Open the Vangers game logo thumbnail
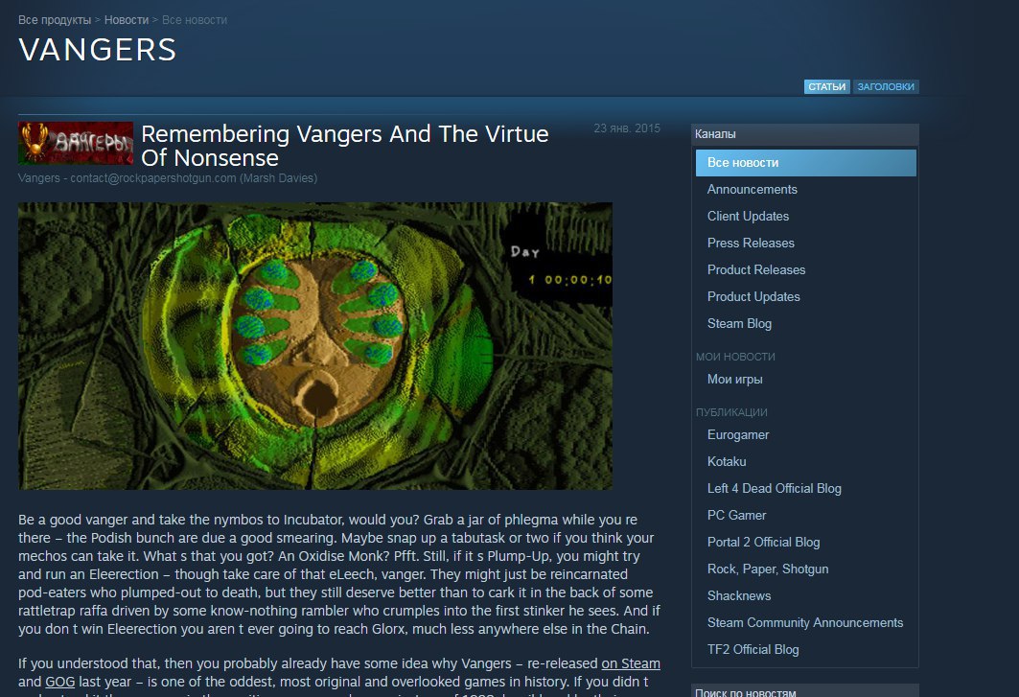 [76, 143]
